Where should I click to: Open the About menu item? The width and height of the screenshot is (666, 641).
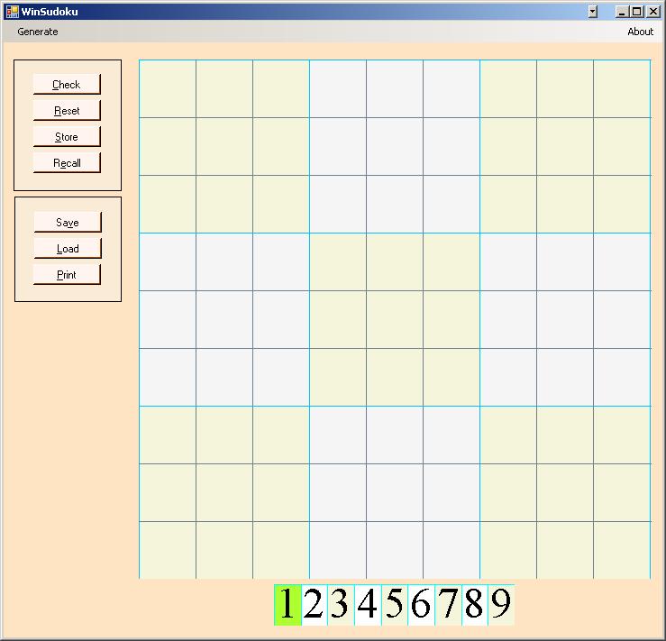640,32
